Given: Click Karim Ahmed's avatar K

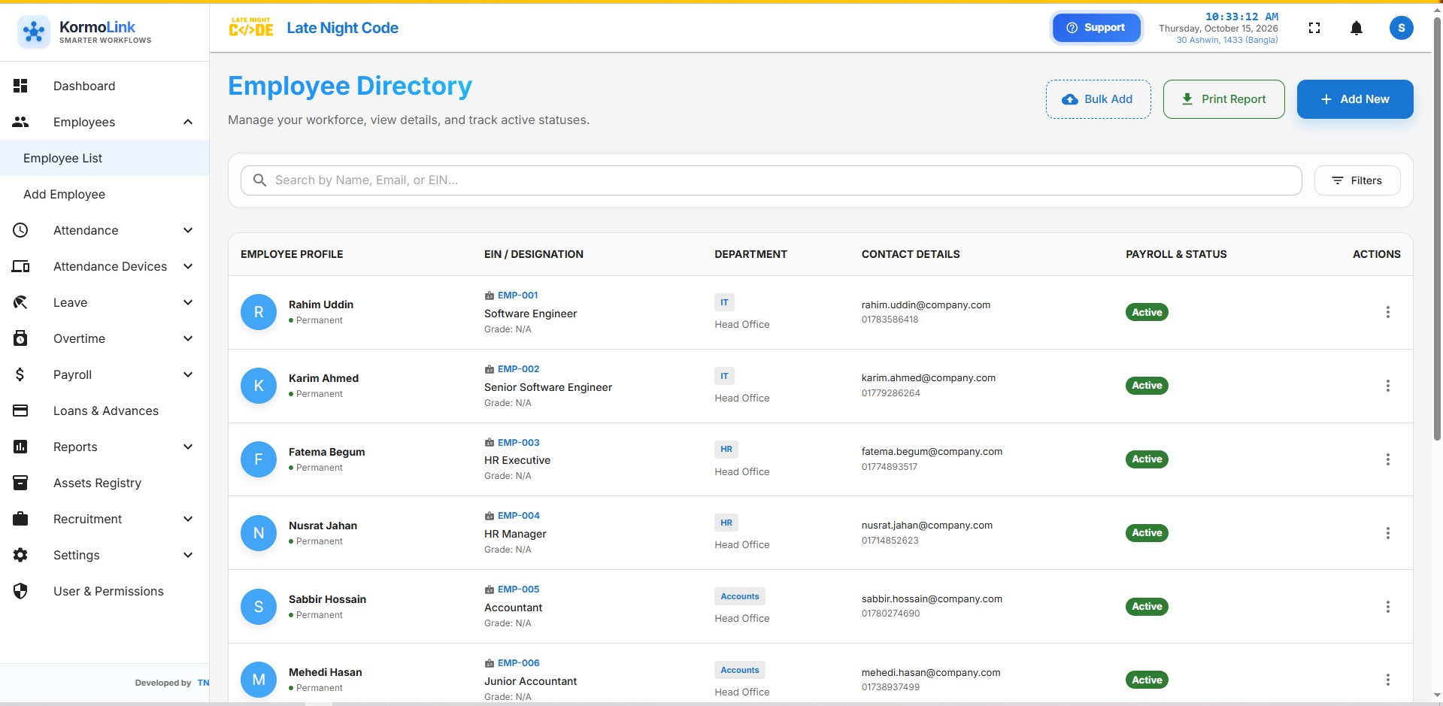Looking at the screenshot, I should (259, 386).
